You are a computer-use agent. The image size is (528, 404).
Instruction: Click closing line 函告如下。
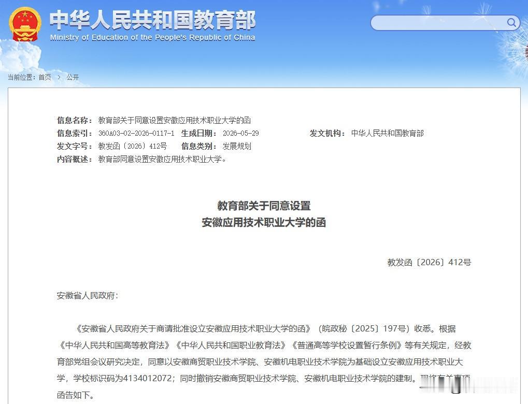click(x=75, y=395)
